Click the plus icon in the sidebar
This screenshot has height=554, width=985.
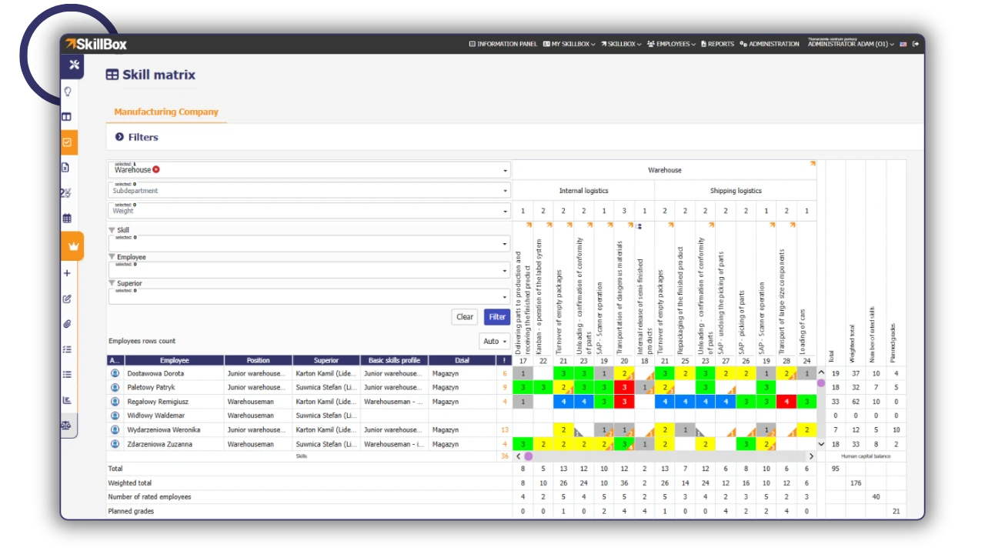[67, 273]
